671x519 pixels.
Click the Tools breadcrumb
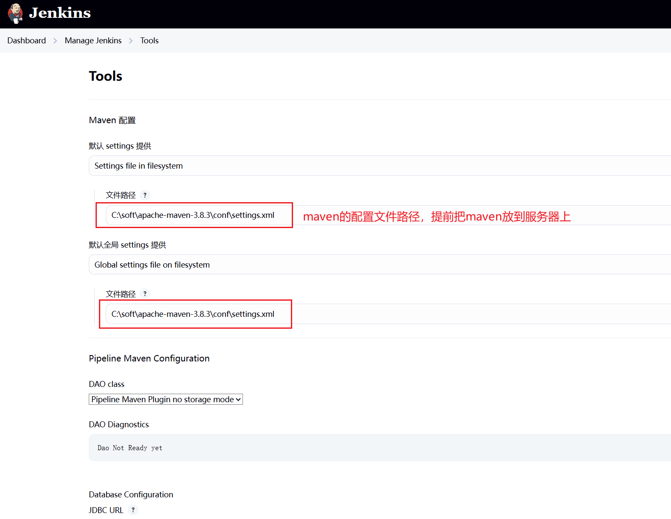tap(149, 40)
